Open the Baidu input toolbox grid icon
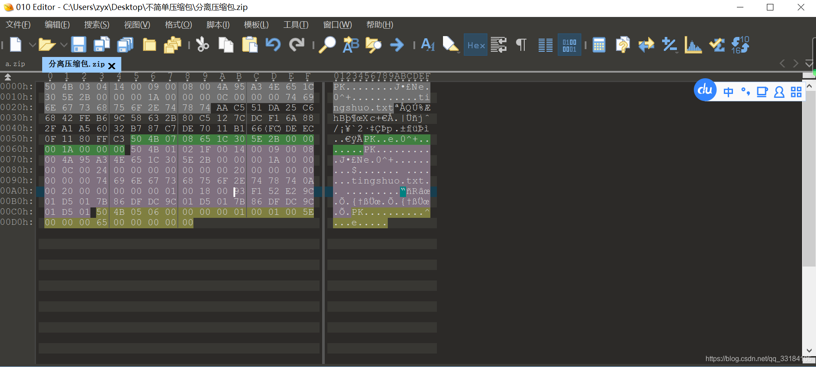Viewport: 816px width, 367px height. [796, 92]
